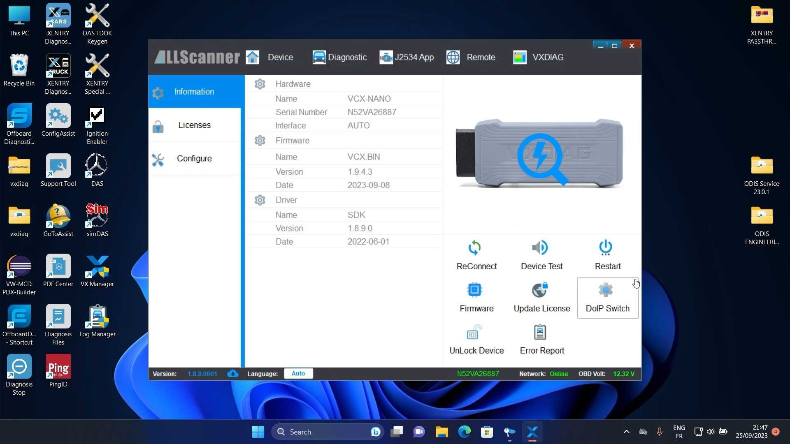Image resolution: width=790 pixels, height=444 pixels.
Task: Select the Recycle Bin desktop icon
Action: (x=19, y=70)
